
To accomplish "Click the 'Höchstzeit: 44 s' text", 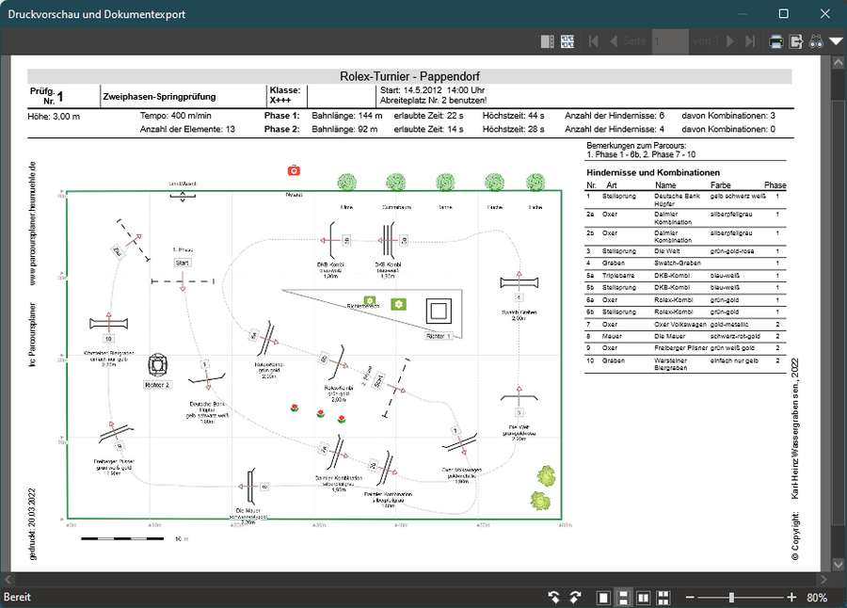I will 513,116.
